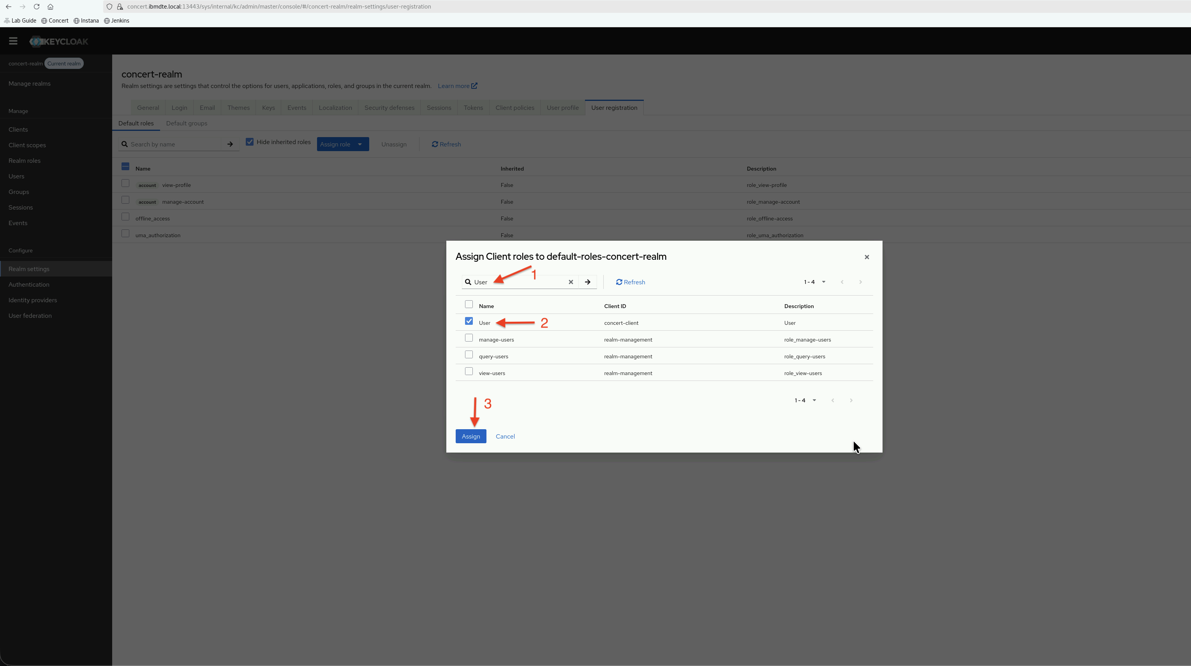The image size is (1191, 666).
Task: Go to browser home icon
Action: click(50, 7)
